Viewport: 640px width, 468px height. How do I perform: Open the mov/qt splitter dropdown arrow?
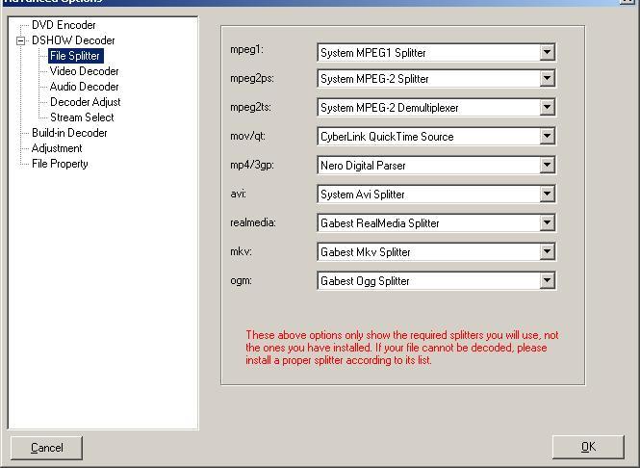(x=547, y=137)
